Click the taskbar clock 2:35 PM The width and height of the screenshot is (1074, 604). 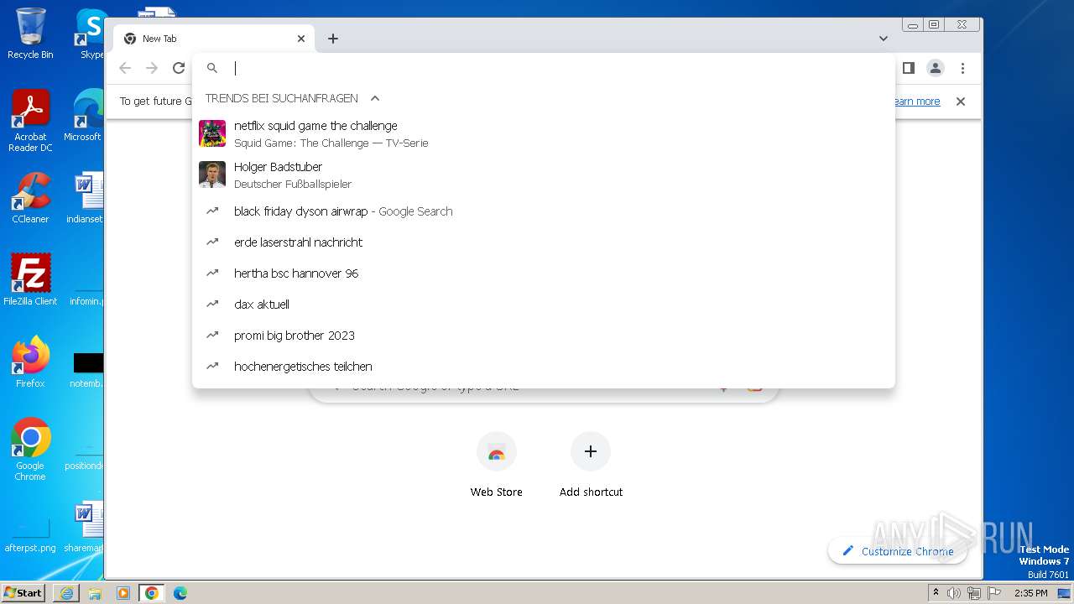(1030, 593)
